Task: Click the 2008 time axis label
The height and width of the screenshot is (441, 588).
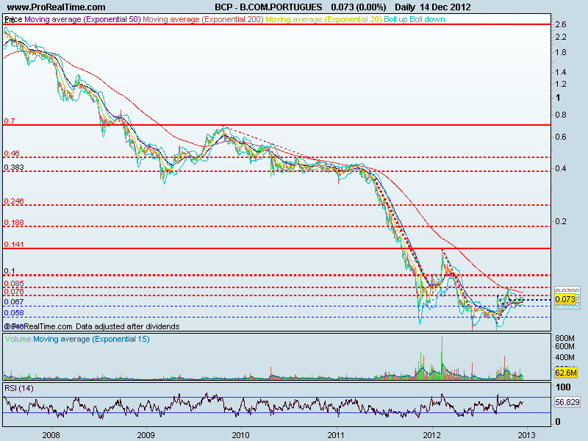Action: tap(51, 434)
